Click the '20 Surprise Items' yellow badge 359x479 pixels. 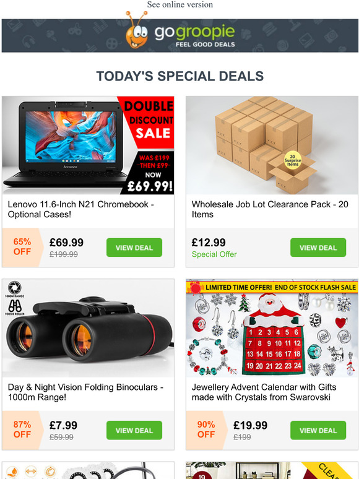(x=292, y=161)
